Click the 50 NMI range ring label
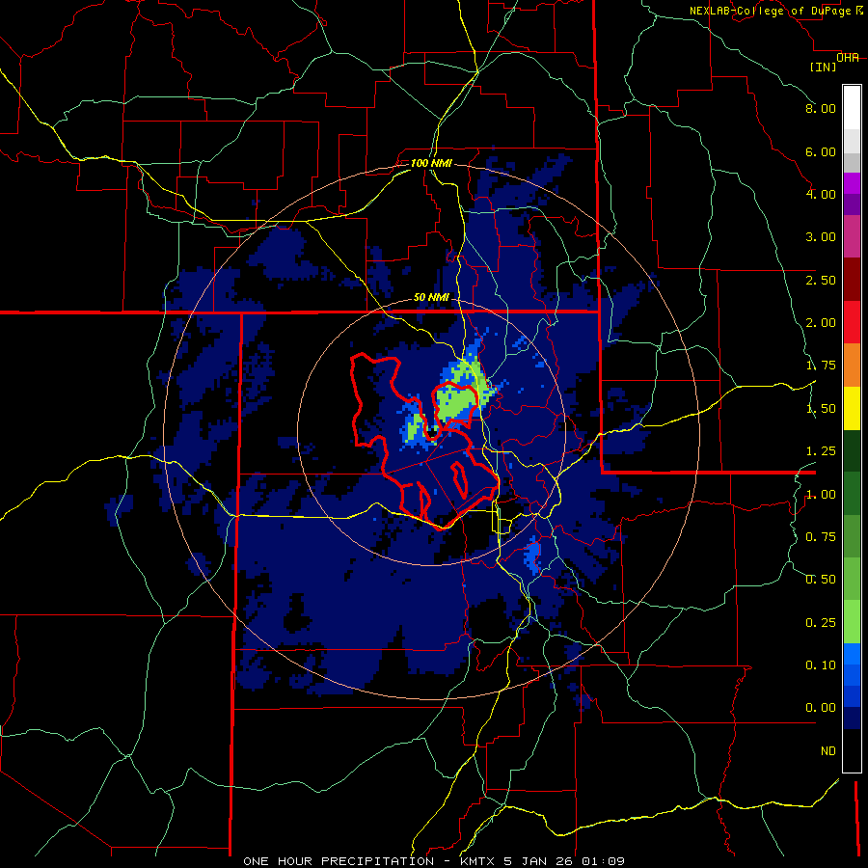The image size is (868, 868). coord(431,297)
